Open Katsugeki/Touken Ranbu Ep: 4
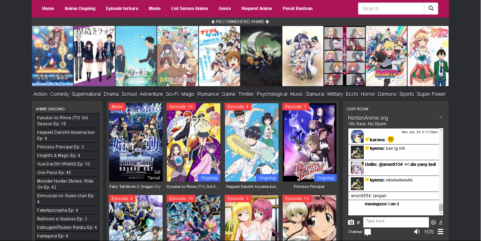This screenshot has height=241, width=481. click(x=67, y=227)
